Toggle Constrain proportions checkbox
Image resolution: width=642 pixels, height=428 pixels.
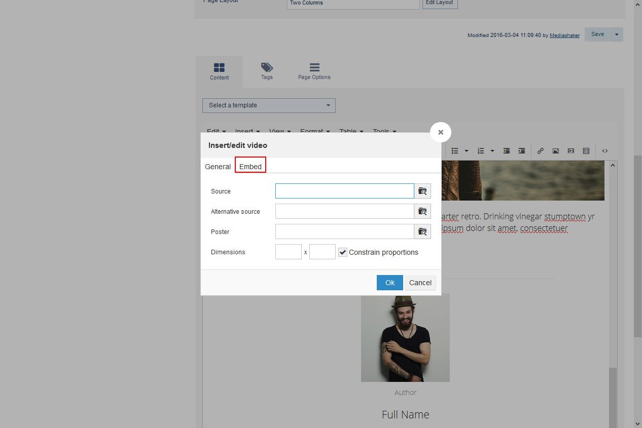coord(343,252)
